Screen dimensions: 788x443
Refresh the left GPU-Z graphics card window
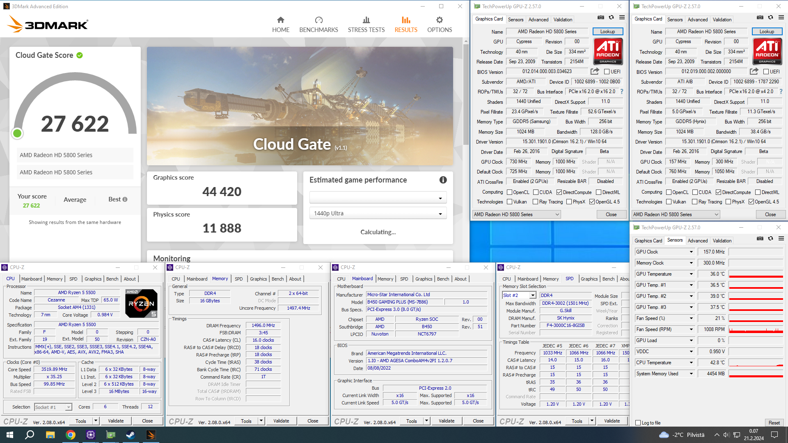[x=611, y=18]
